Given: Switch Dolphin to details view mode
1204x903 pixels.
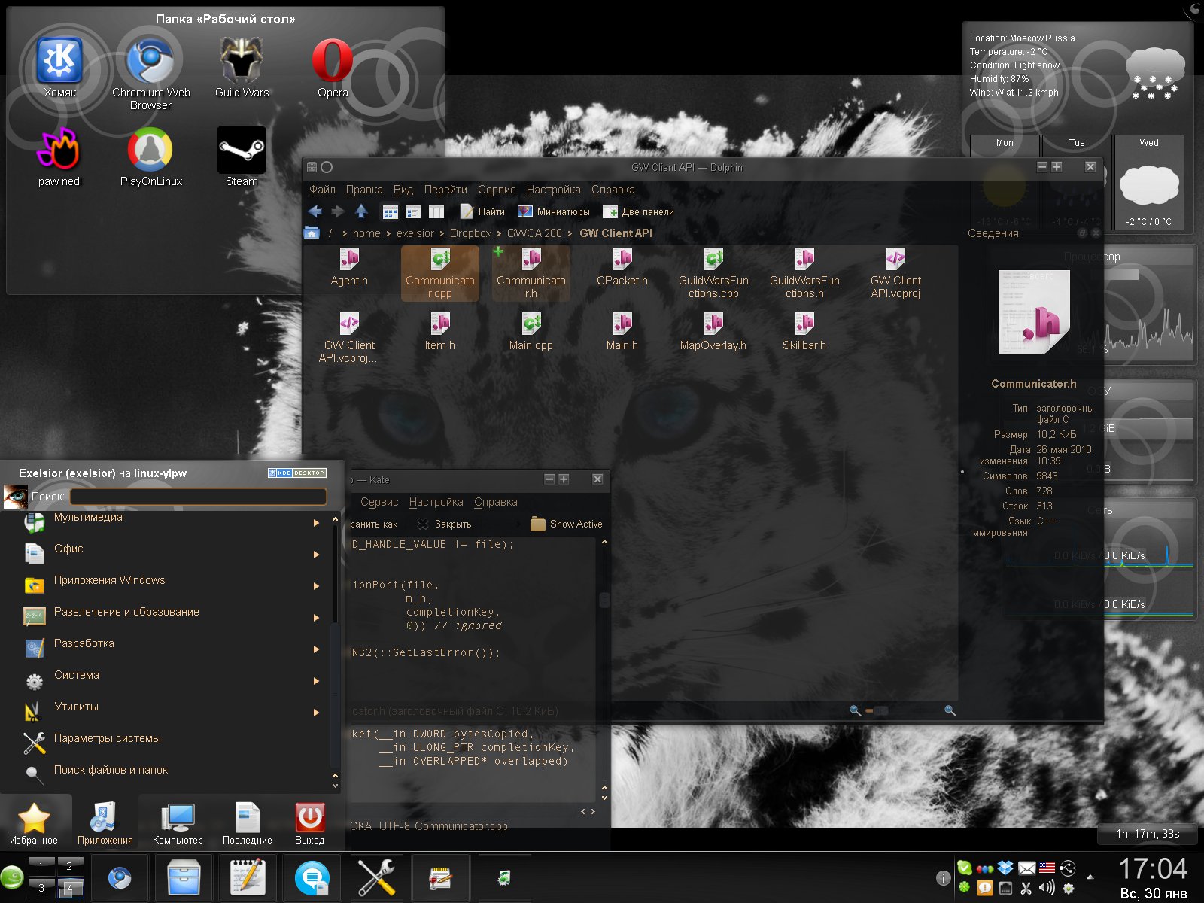Looking at the screenshot, I should coord(413,211).
